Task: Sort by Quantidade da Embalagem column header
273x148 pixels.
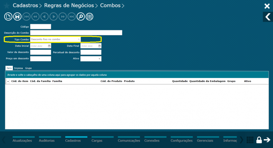Action: (207, 81)
